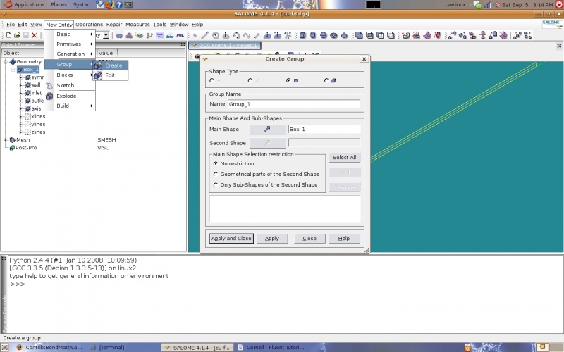Select the Arc creation tool
The image size is (564, 352).
pyautogui.click(x=236, y=36)
